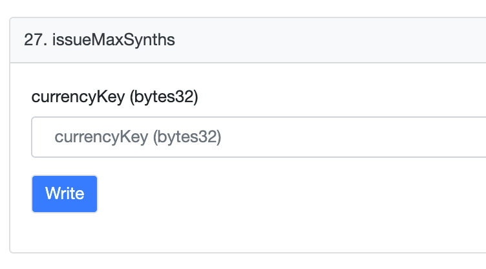Click the Write button
486x269 pixels.
click(65, 194)
